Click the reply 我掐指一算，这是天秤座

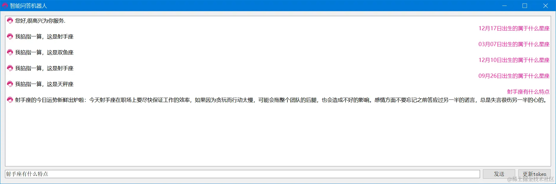pyautogui.click(x=44, y=84)
